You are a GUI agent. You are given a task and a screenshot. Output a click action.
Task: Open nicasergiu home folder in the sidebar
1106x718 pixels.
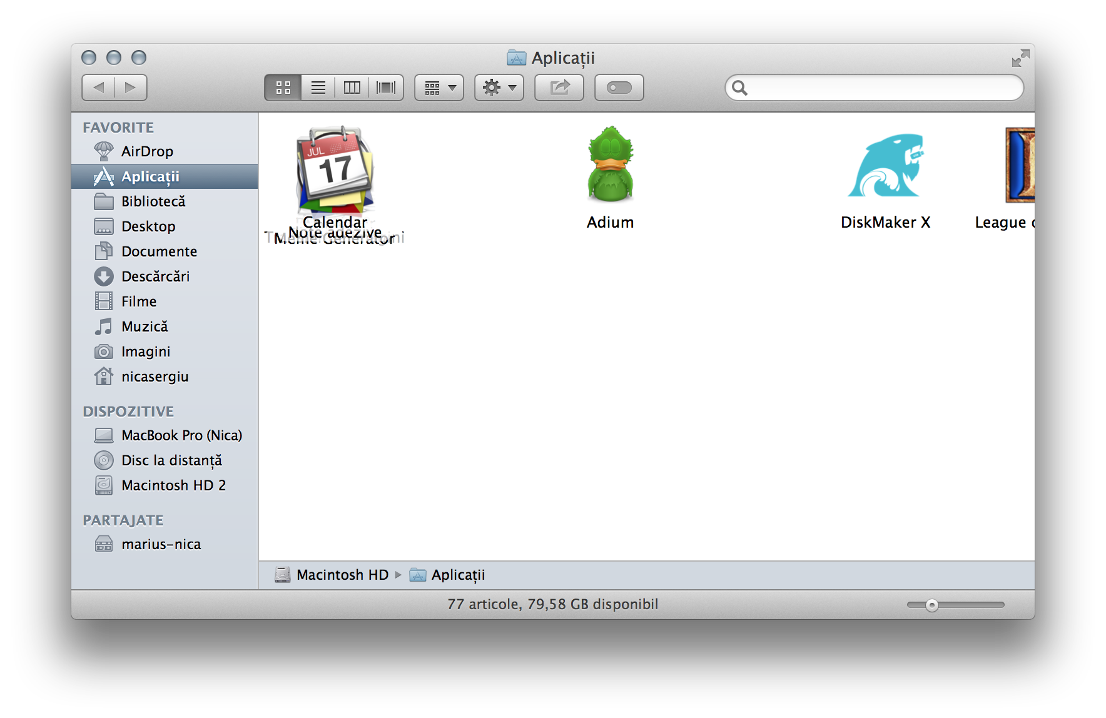pos(165,377)
